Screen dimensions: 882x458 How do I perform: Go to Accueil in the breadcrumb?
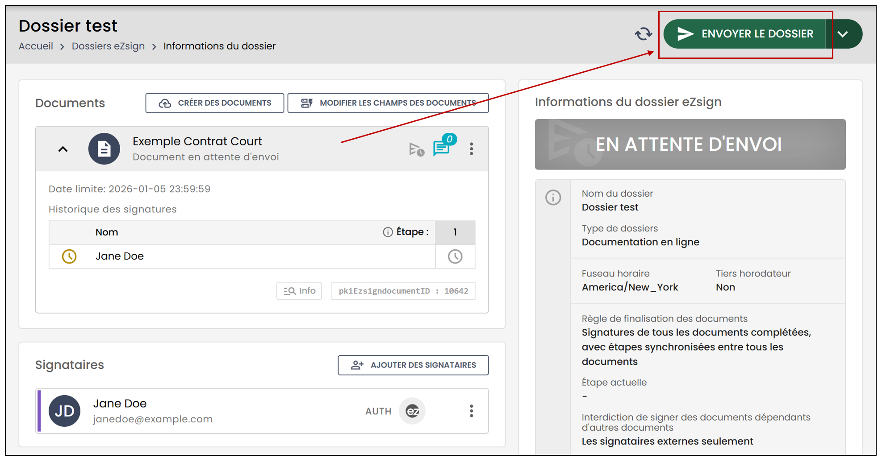tap(36, 46)
